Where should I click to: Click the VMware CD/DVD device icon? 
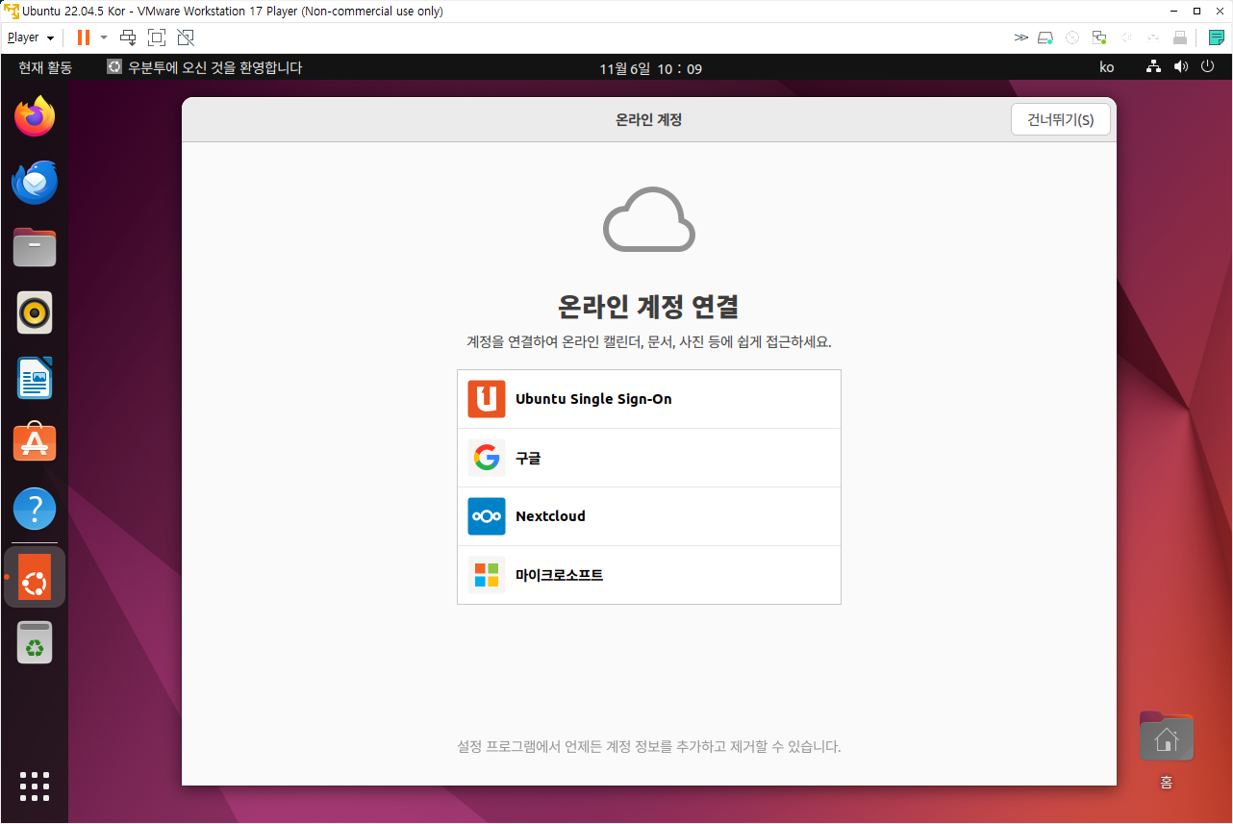tap(1072, 37)
